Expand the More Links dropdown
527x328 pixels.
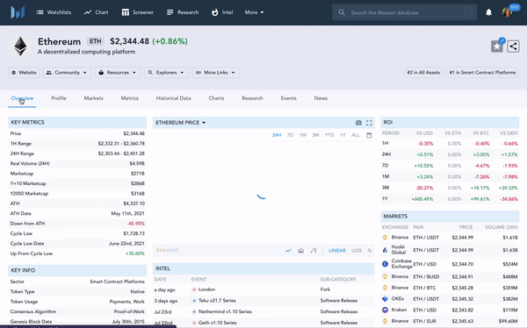216,73
